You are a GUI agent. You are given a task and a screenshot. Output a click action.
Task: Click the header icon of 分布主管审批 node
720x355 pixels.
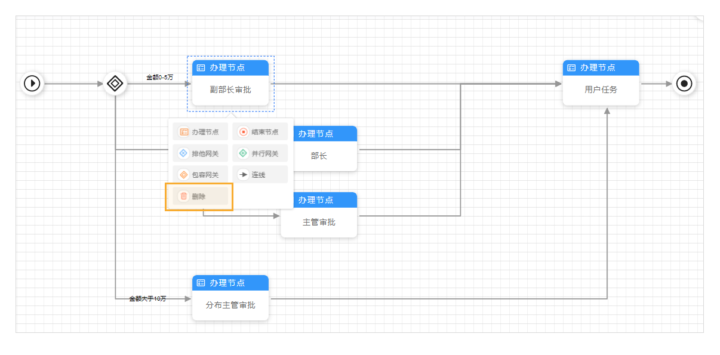[x=201, y=283]
